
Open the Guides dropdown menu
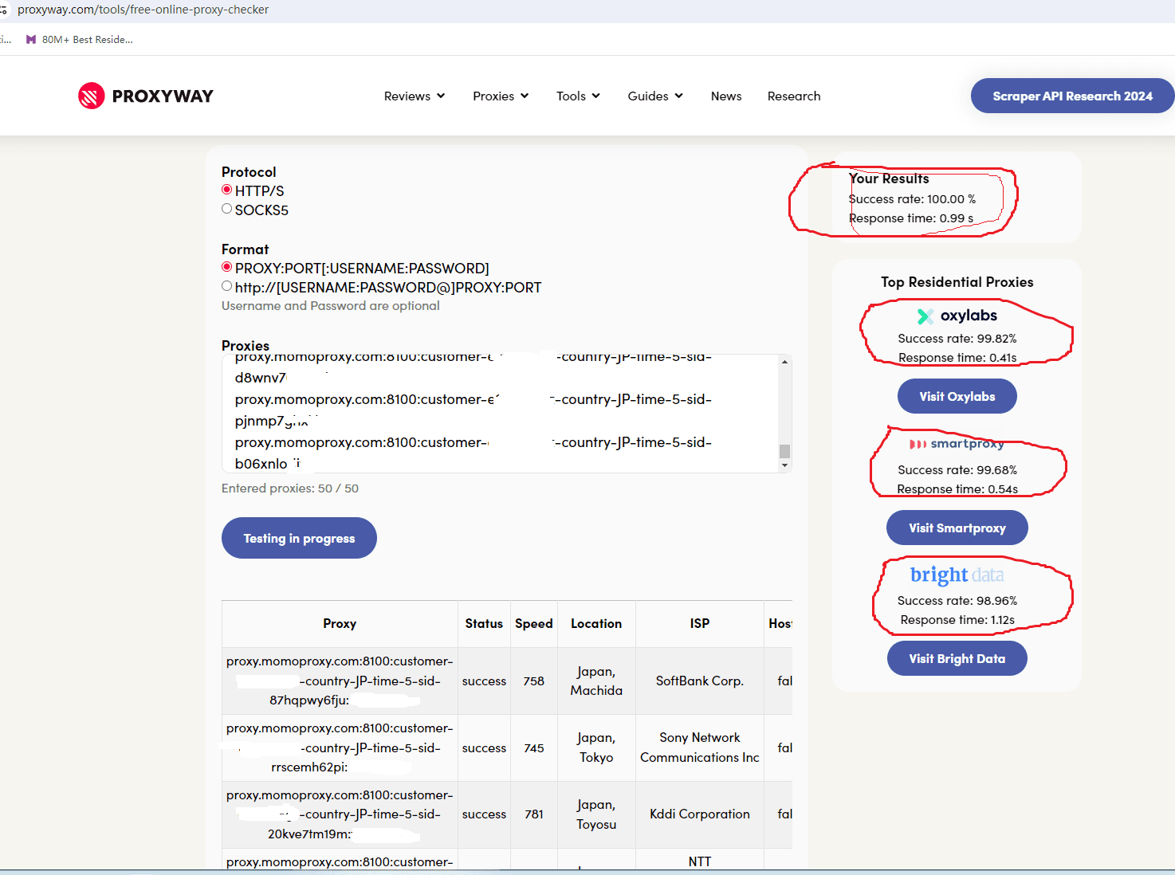(x=655, y=96)
